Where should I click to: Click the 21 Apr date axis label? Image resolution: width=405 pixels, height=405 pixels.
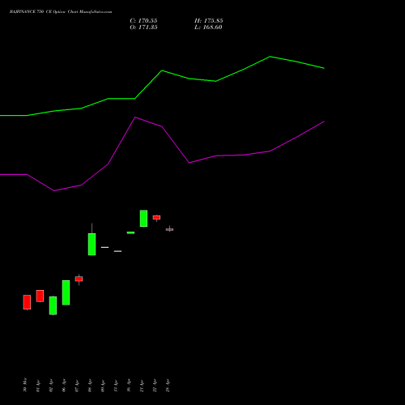click(x=142, y=386)
